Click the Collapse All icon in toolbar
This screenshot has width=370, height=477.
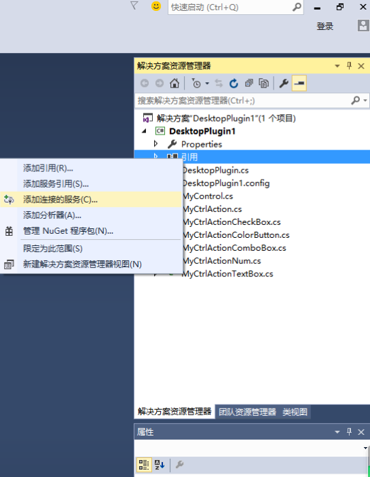click(x=249, y=83)
